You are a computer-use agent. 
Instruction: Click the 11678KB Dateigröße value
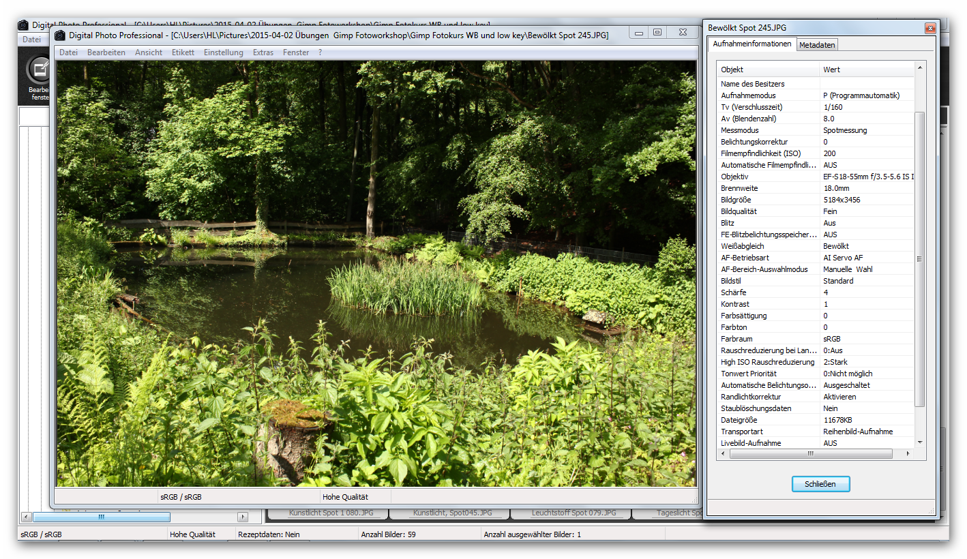pyautogui.click(x=838, y=420)
